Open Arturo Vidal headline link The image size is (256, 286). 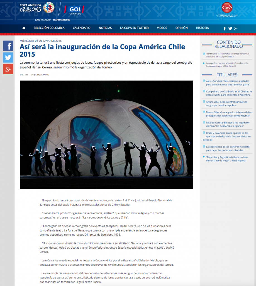click(226, 103)
